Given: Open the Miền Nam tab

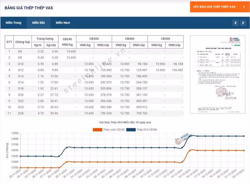Looking at the screenshot, I should click(x=63, y=23).
